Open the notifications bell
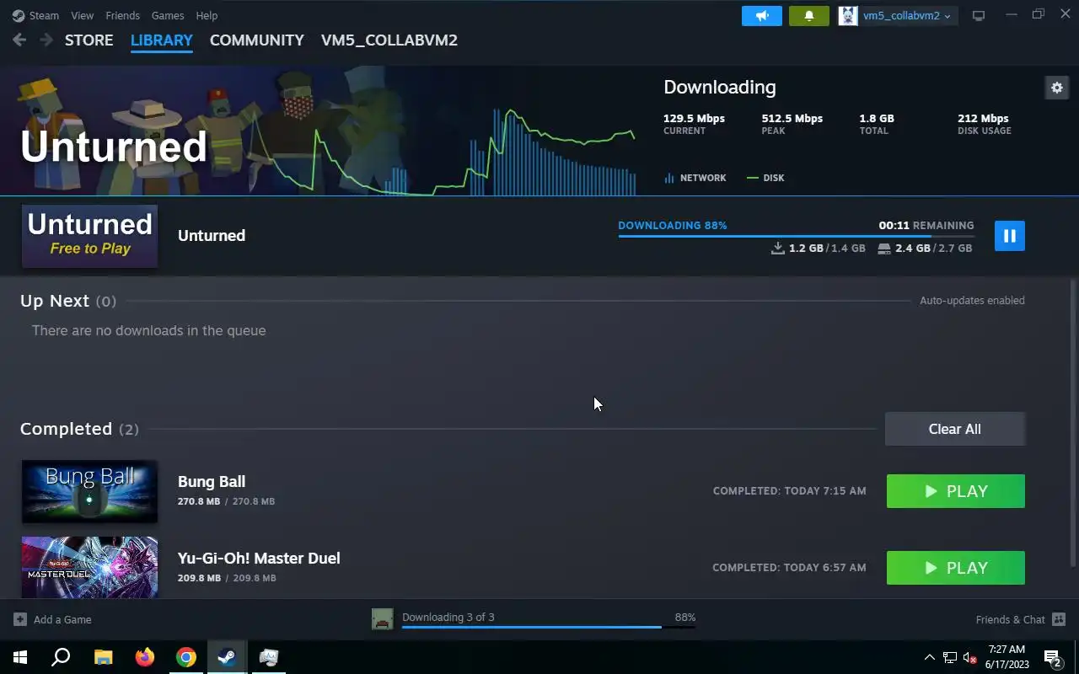The image size is (1079, 674). [809, 16]
